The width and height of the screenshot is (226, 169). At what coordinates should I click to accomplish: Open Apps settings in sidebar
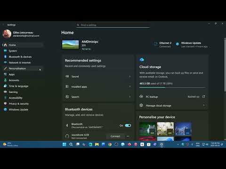pyautogui.click(x=23, y=74)
